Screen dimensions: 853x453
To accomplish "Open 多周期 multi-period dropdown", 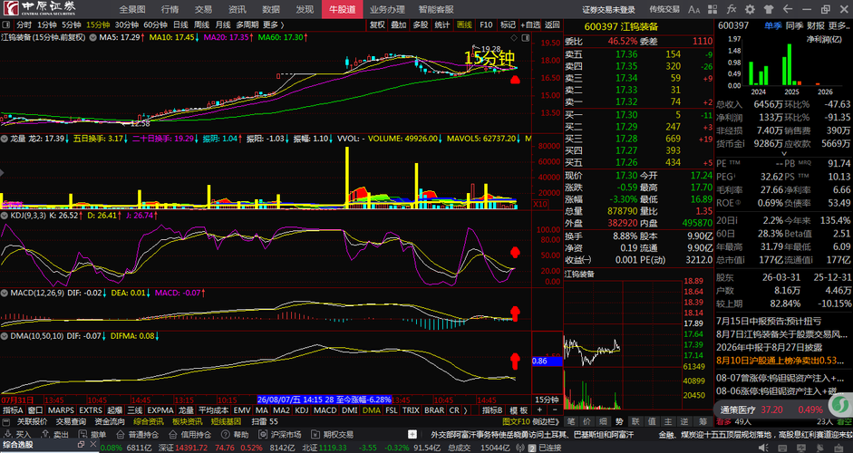I will point(247,24).
